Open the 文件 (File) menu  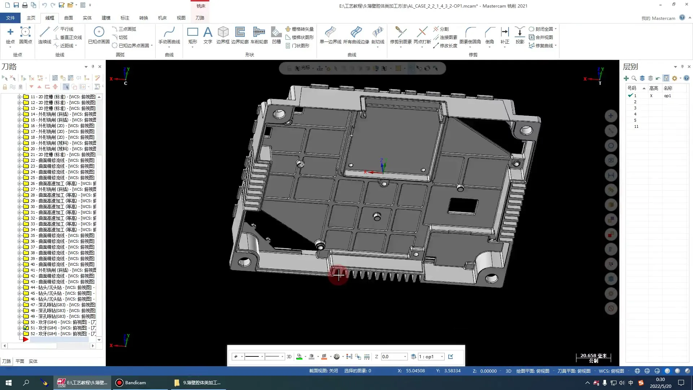10,18
